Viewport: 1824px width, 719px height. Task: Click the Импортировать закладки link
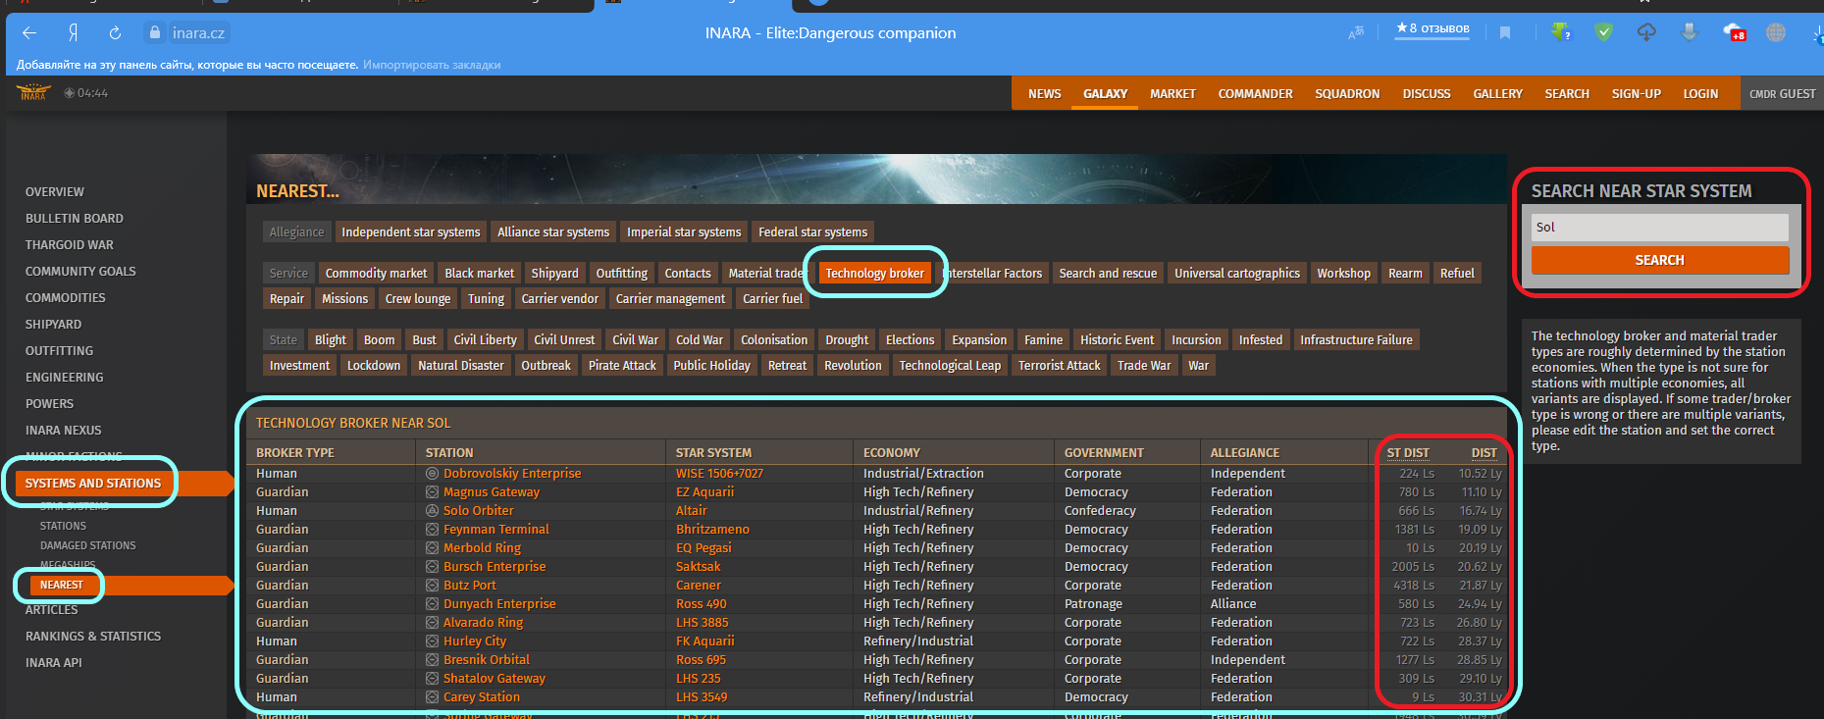tap(432, 65)
